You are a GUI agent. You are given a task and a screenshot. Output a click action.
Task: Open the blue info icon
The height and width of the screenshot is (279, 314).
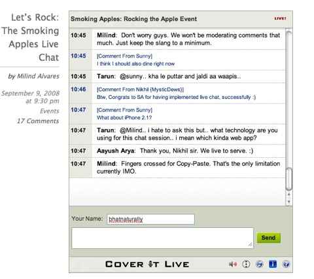273,264
